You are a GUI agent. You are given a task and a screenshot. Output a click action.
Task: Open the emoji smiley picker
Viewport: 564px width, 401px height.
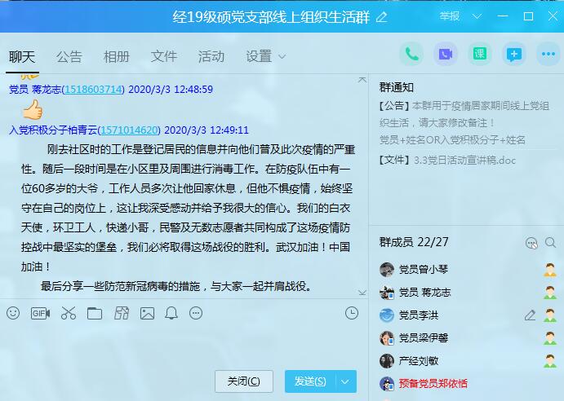[x=13, y=313]
